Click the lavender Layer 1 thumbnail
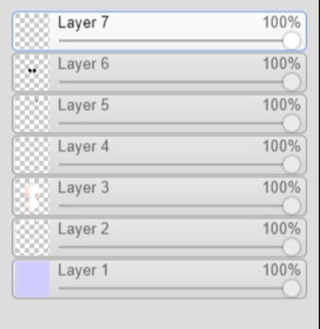Viewport: 320px width, 329px height. [x=32, y=279]
